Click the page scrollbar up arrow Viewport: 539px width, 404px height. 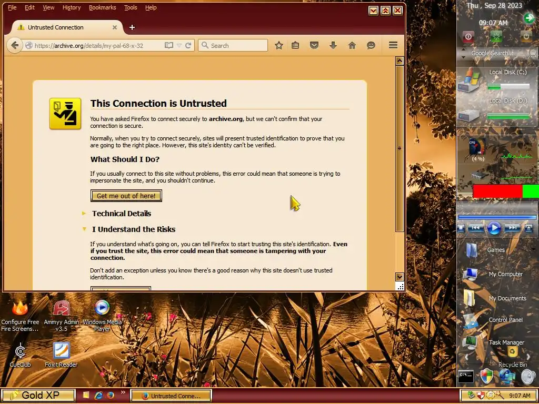click(400, 61)
